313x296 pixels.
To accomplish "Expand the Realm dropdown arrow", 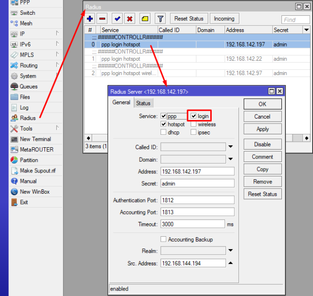I will tap(230, 251).
